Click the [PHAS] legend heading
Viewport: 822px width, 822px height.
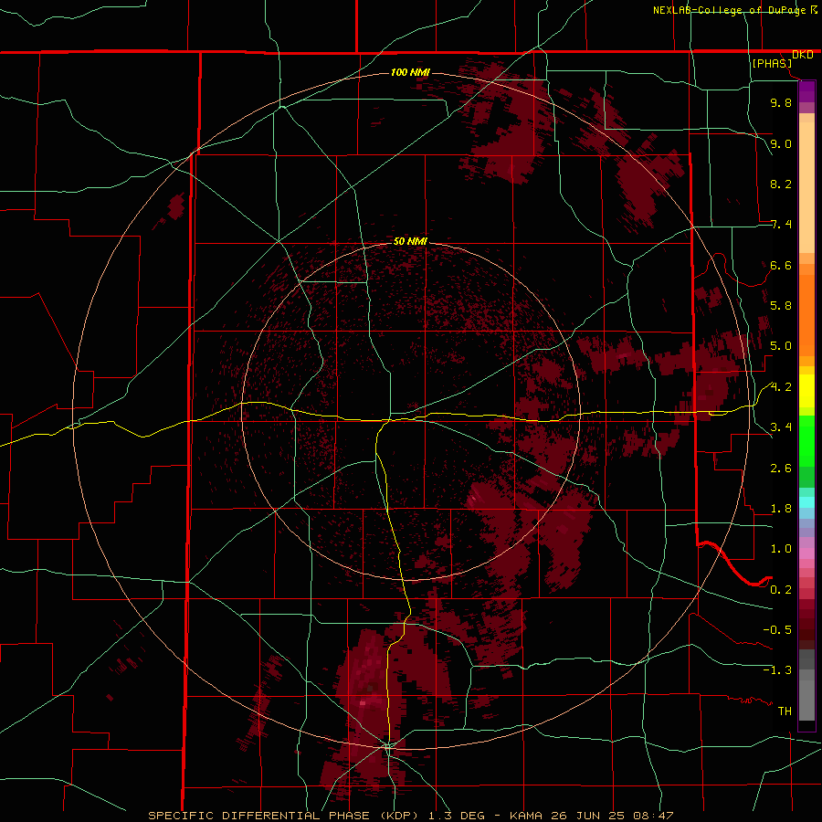[x=772, y=64]
